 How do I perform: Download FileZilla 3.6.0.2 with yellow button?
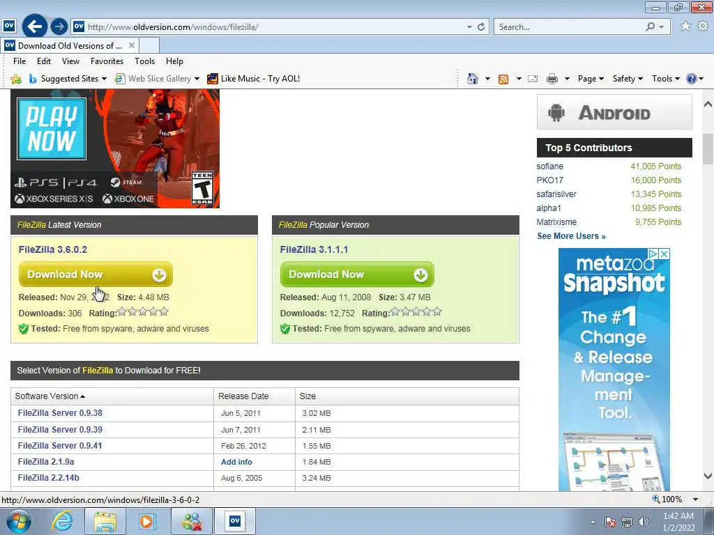[x=96, y=274]
